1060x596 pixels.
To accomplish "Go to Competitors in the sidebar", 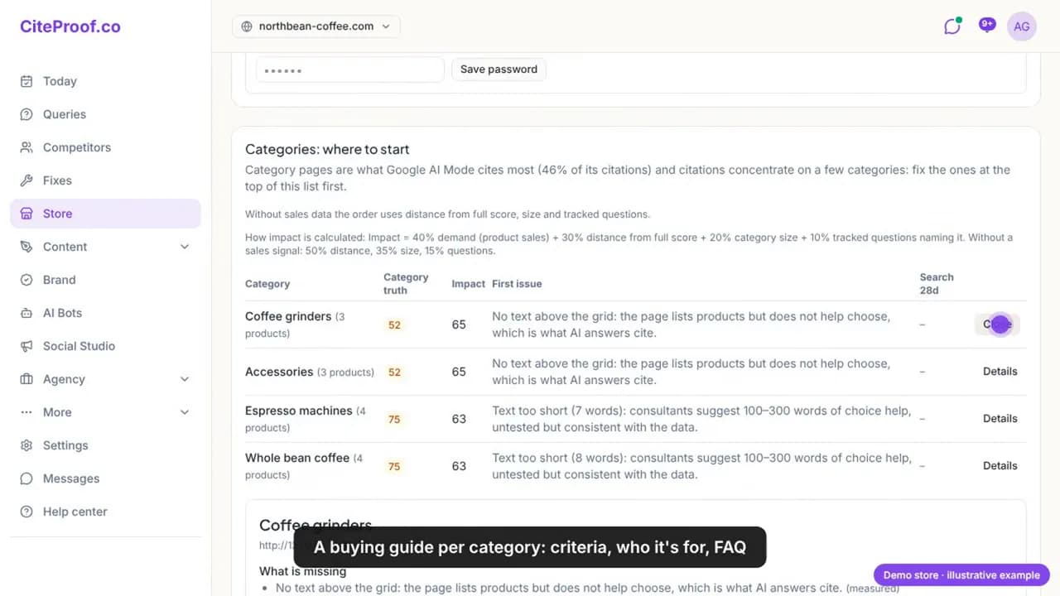I will [105, 147].
